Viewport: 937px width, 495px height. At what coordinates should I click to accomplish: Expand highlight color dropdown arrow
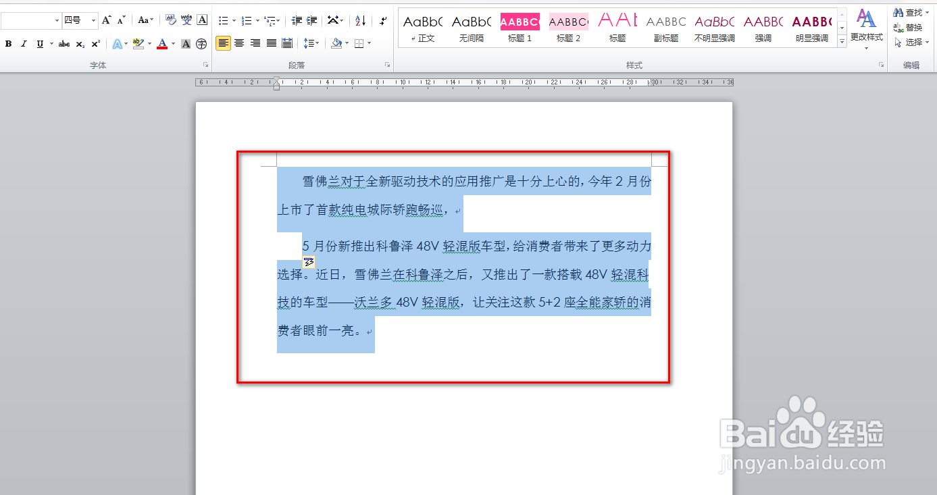149,44
